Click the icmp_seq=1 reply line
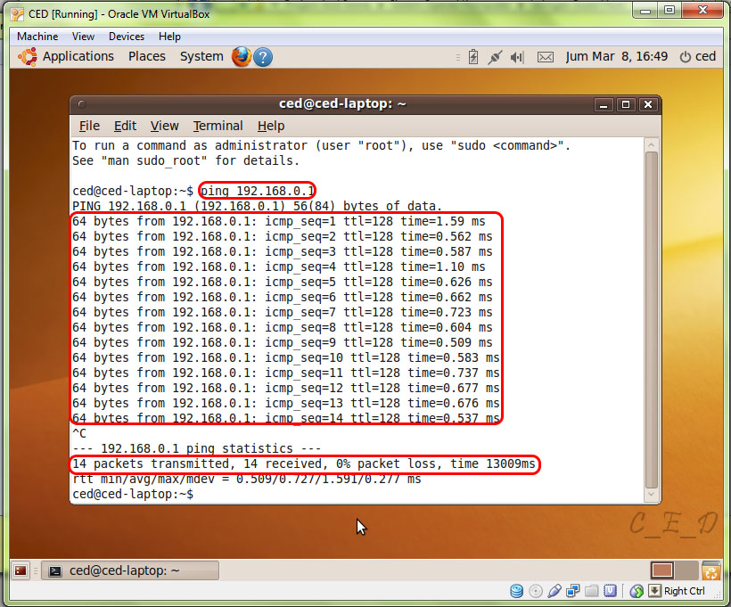Screen dimensions: 731x607 pos(279,221)
